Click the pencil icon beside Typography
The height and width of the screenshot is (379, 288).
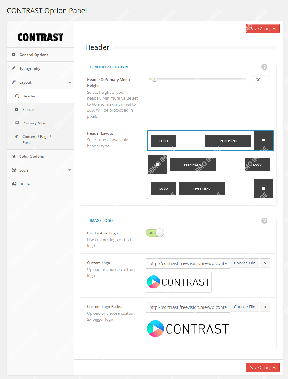(13, 69)
